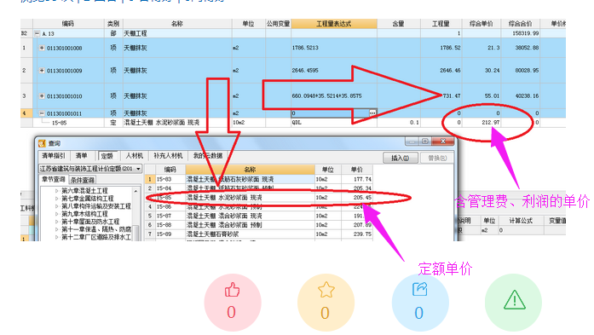This screenshot has width=594, height=335.
Task: Open the 人材机 tab
Action: 135,156
